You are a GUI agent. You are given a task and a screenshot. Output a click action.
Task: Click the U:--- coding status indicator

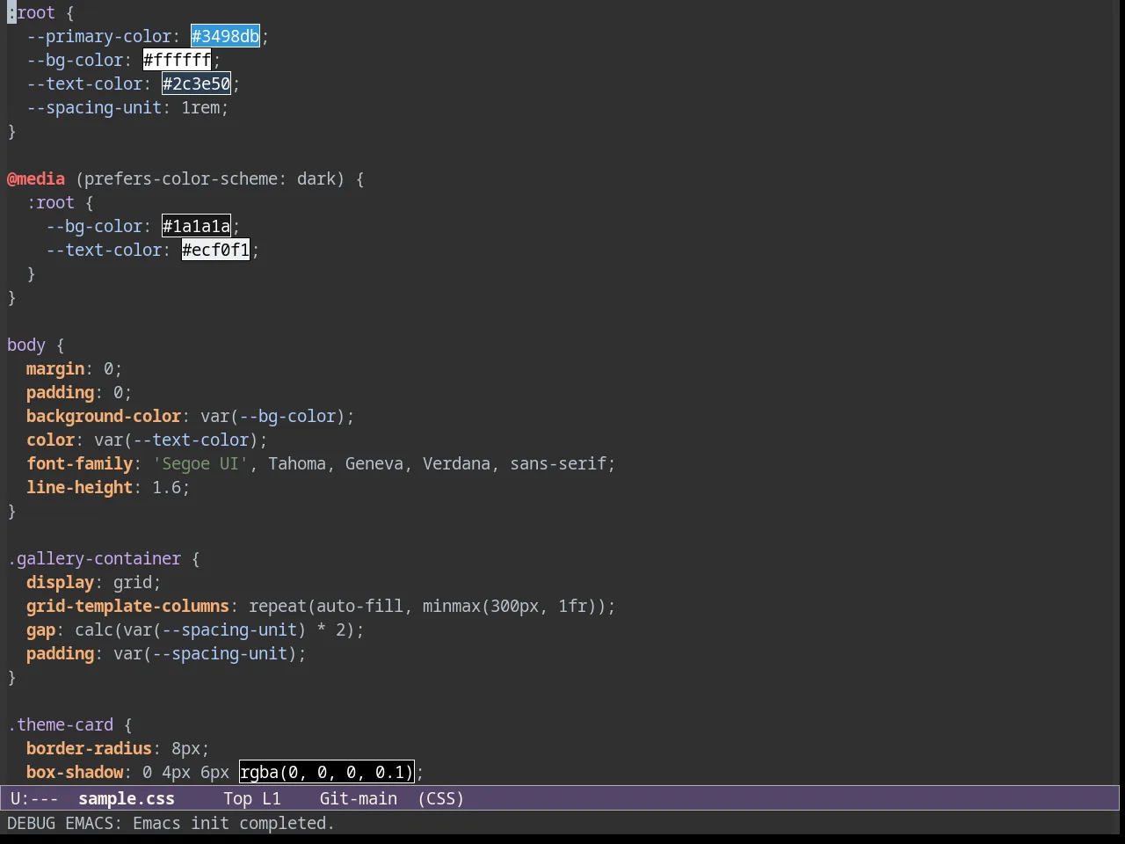[34, 798]
